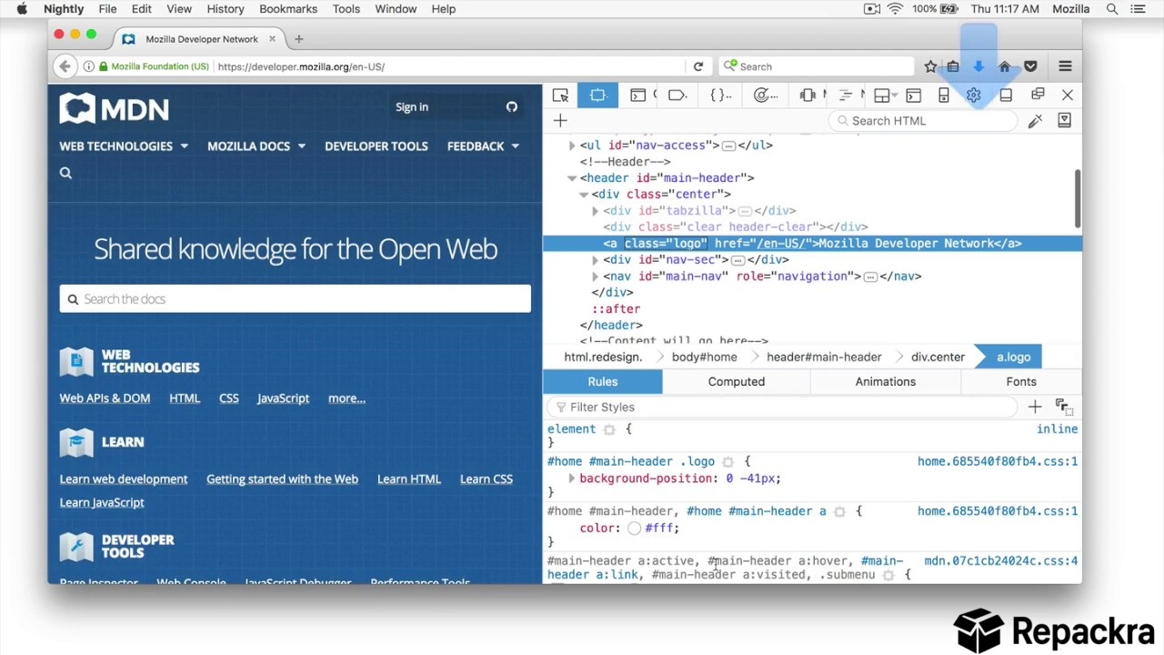Select body#home in the breadcrumbs

pos(705,358)
